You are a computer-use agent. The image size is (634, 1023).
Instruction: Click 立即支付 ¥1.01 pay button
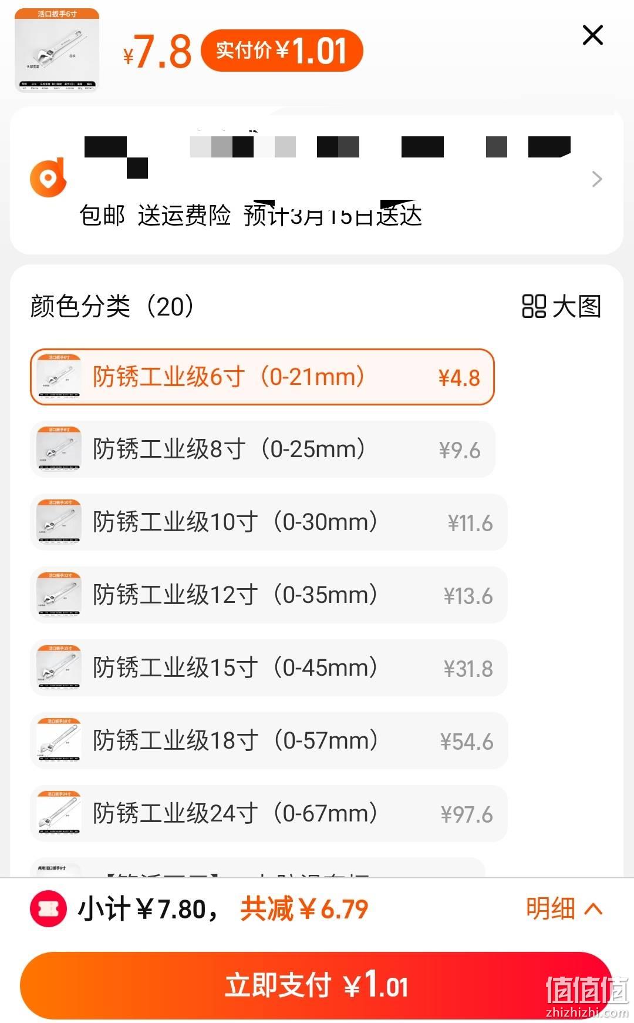pos(317,985)
